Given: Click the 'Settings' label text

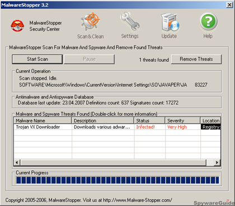Looking at the screenshot, I should click(x=130, y=36).
